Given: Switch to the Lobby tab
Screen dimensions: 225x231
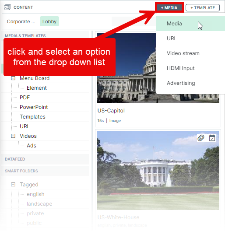Looking at the screenshot, I should (49, 21).
